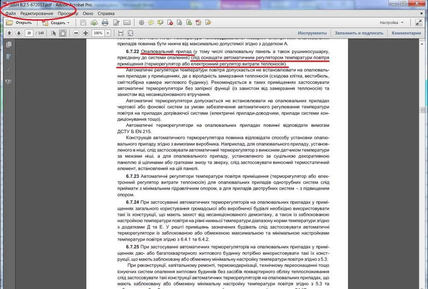Click the read mode expand icon

point(419,23)
